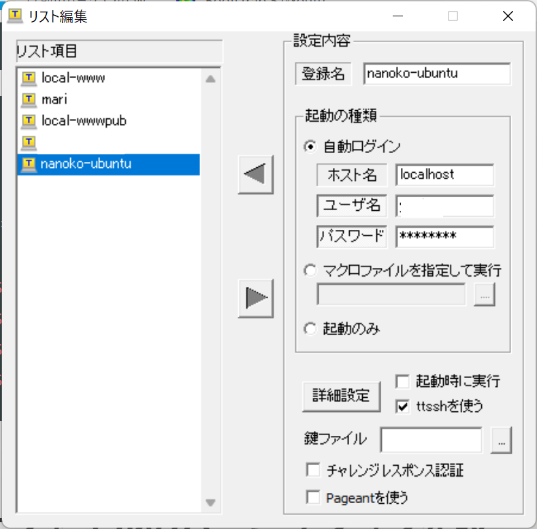The image size is (537, 529).
Task: Click the ホスト名 field showing localhost
Action: pyautogui.click(x=444, y=175)
